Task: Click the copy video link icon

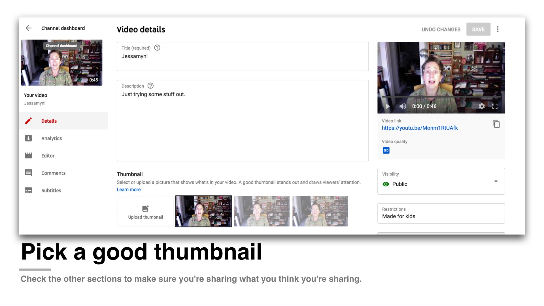Action: point(496,124)
